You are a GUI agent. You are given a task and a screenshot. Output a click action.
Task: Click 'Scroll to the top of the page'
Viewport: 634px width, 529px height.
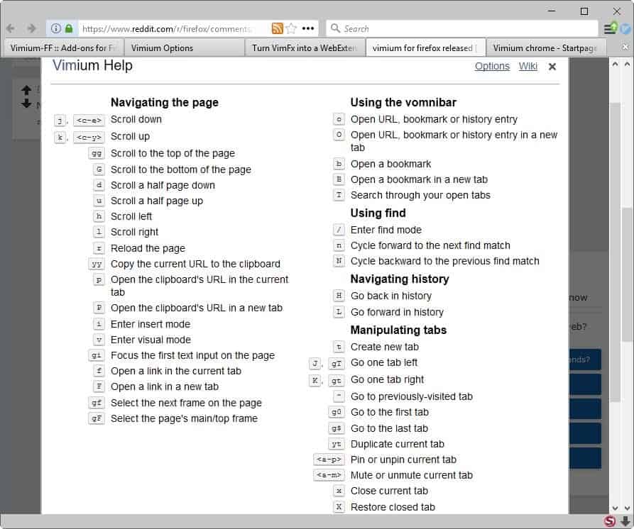click(x=173, y=153)
